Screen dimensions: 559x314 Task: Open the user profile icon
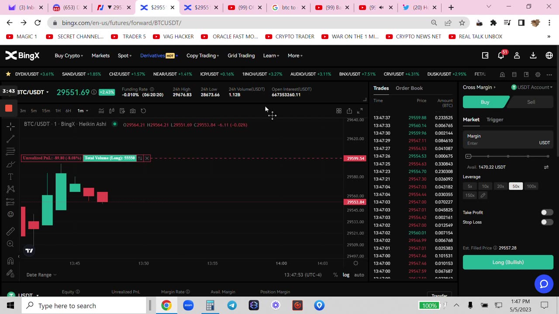click(x=517, y=55)
